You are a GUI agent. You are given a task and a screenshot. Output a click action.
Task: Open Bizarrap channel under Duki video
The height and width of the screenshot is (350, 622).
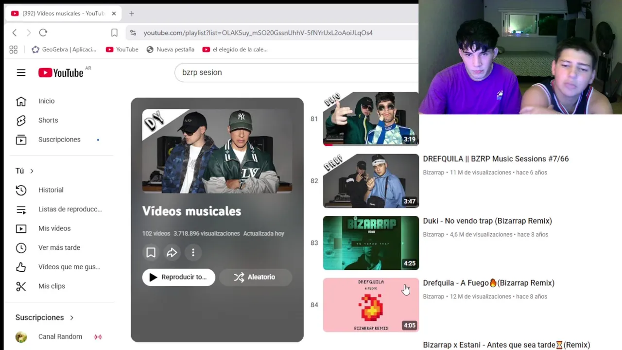pyautogui.click(x=433, y=234)
